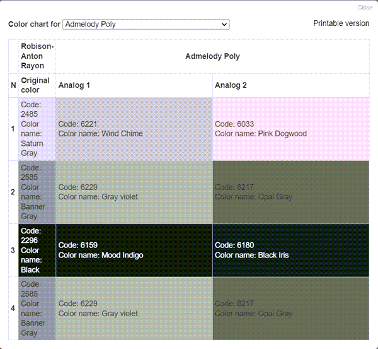Click the Admelody Poly table header

212,56
